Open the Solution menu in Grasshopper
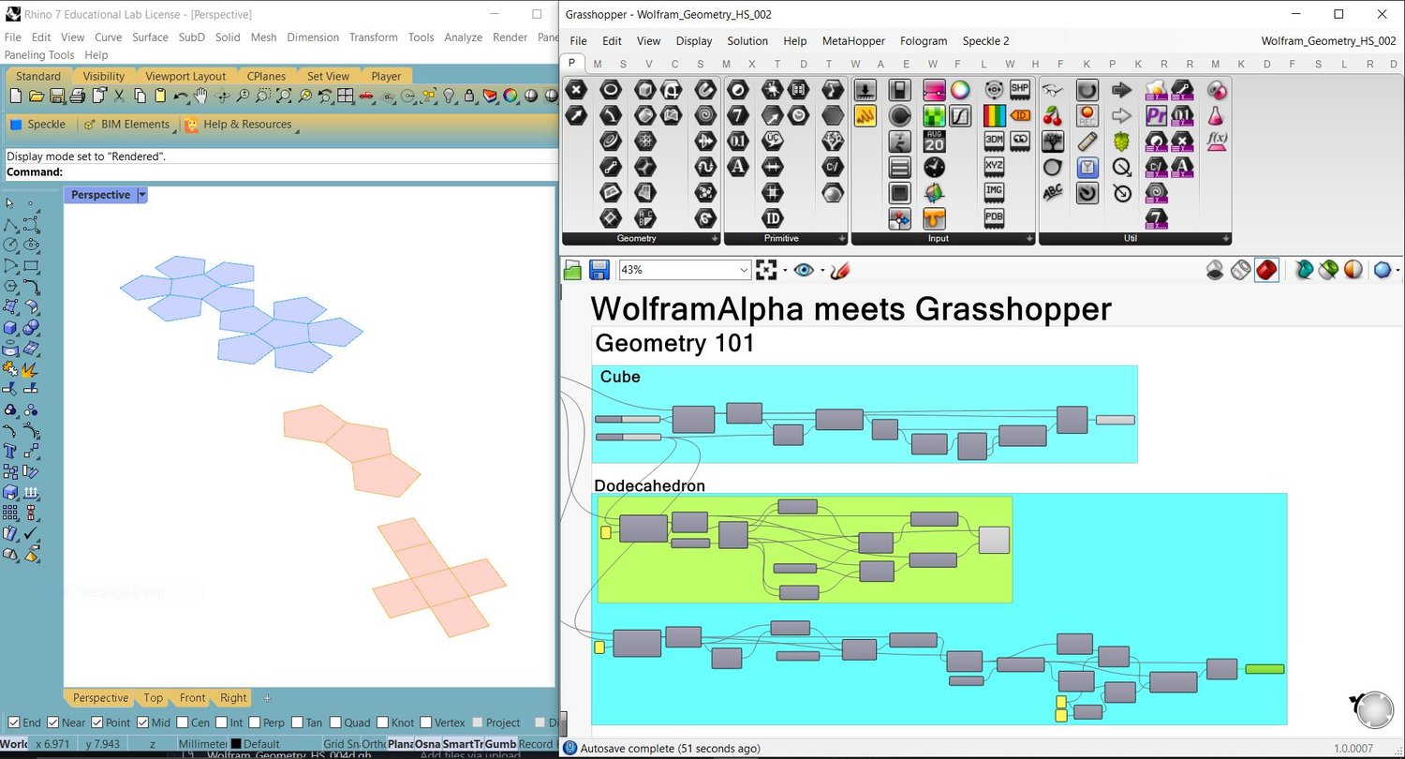Image resolution: width=1405 pixels, height=759 pixels. point(747,41)
